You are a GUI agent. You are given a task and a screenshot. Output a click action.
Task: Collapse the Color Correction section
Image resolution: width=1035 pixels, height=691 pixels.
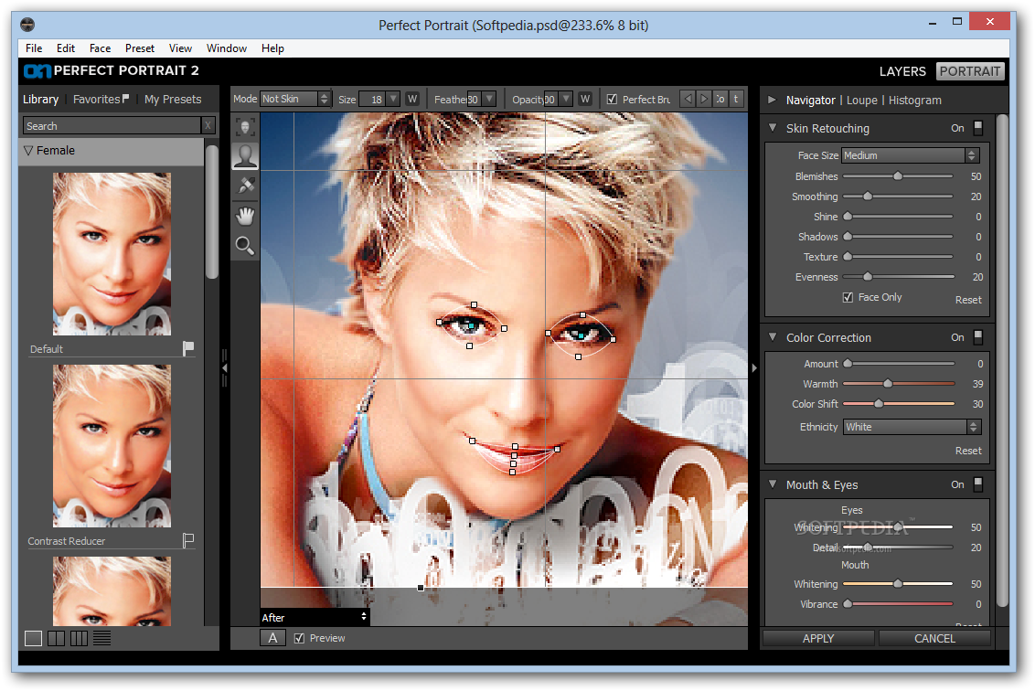point(773,336)
